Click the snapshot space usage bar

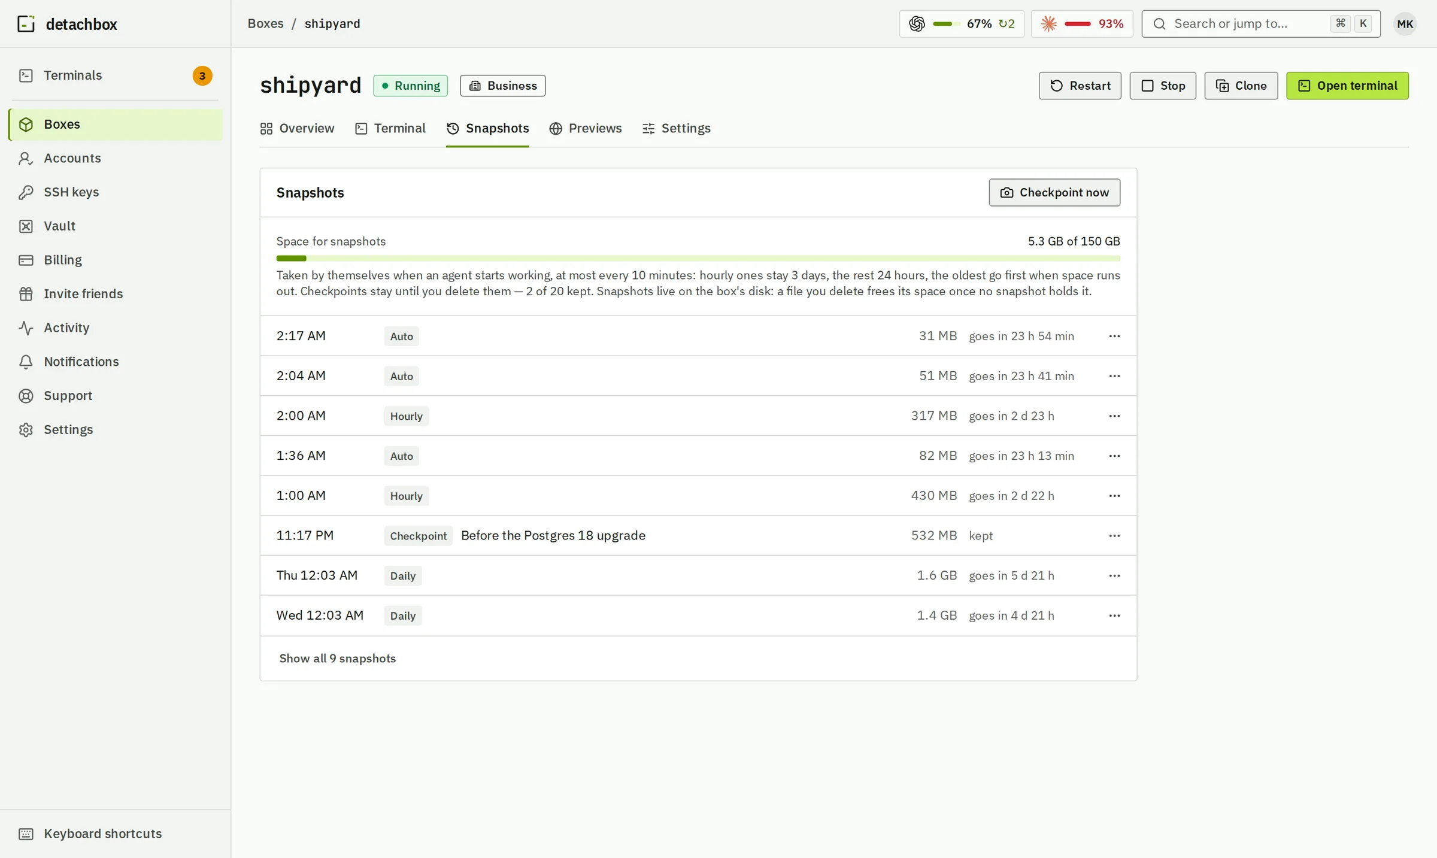698,259
